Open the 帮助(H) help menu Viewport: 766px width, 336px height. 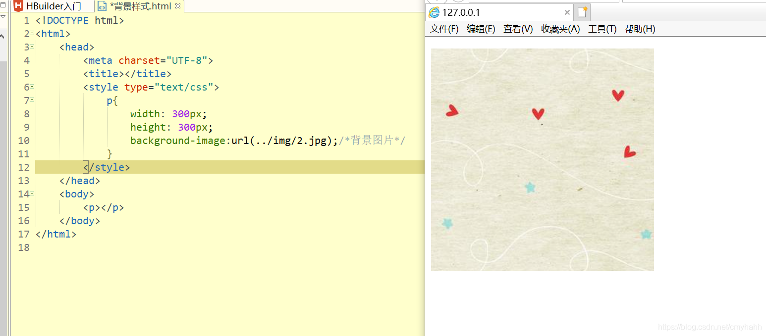tap(640, 29)
